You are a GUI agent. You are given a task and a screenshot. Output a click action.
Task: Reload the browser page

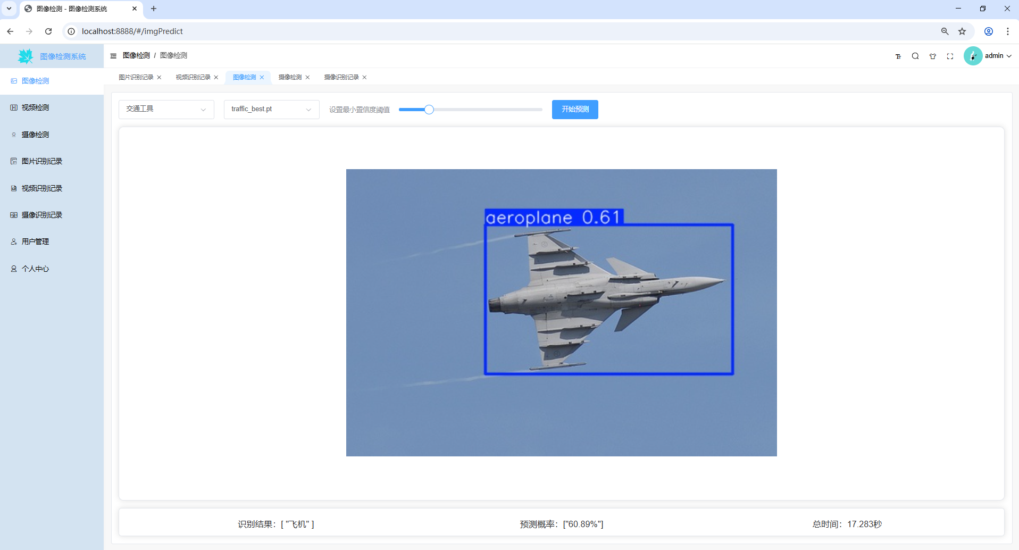point(48,31)
